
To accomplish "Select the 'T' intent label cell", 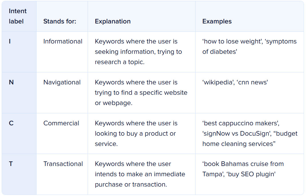I will pos(19,174).
